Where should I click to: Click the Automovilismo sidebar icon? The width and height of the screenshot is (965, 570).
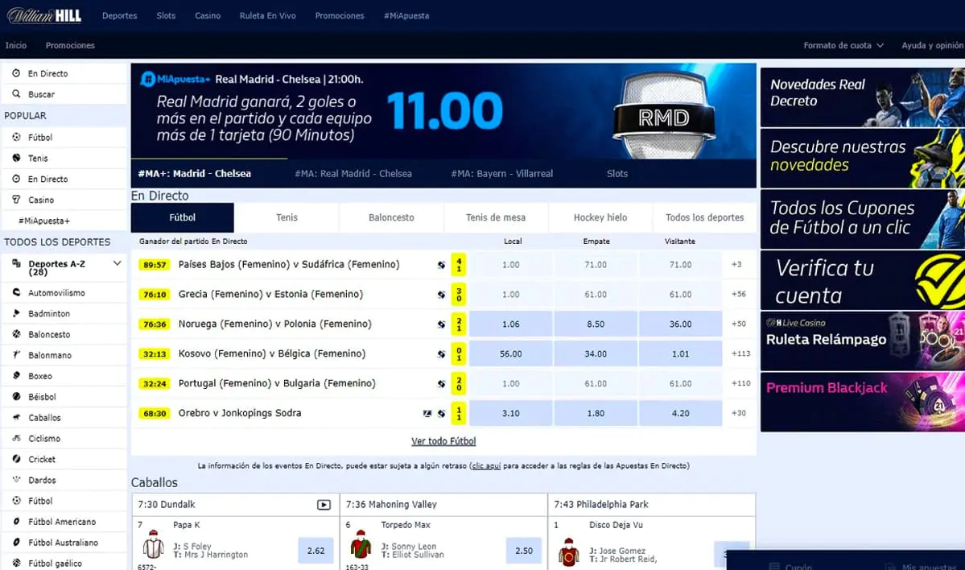point(17,292)
